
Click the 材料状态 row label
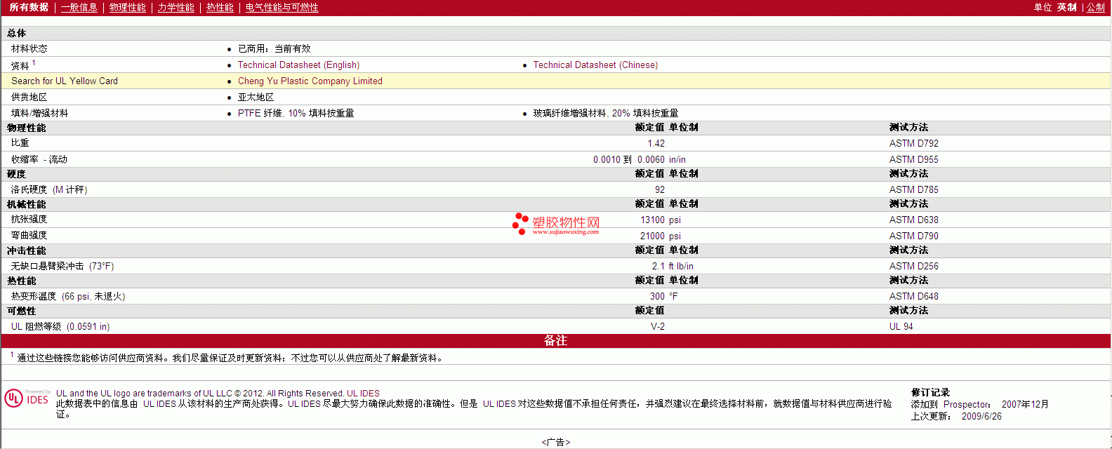[29, 48]
